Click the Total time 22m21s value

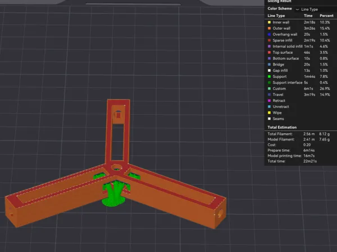point(310,161)
